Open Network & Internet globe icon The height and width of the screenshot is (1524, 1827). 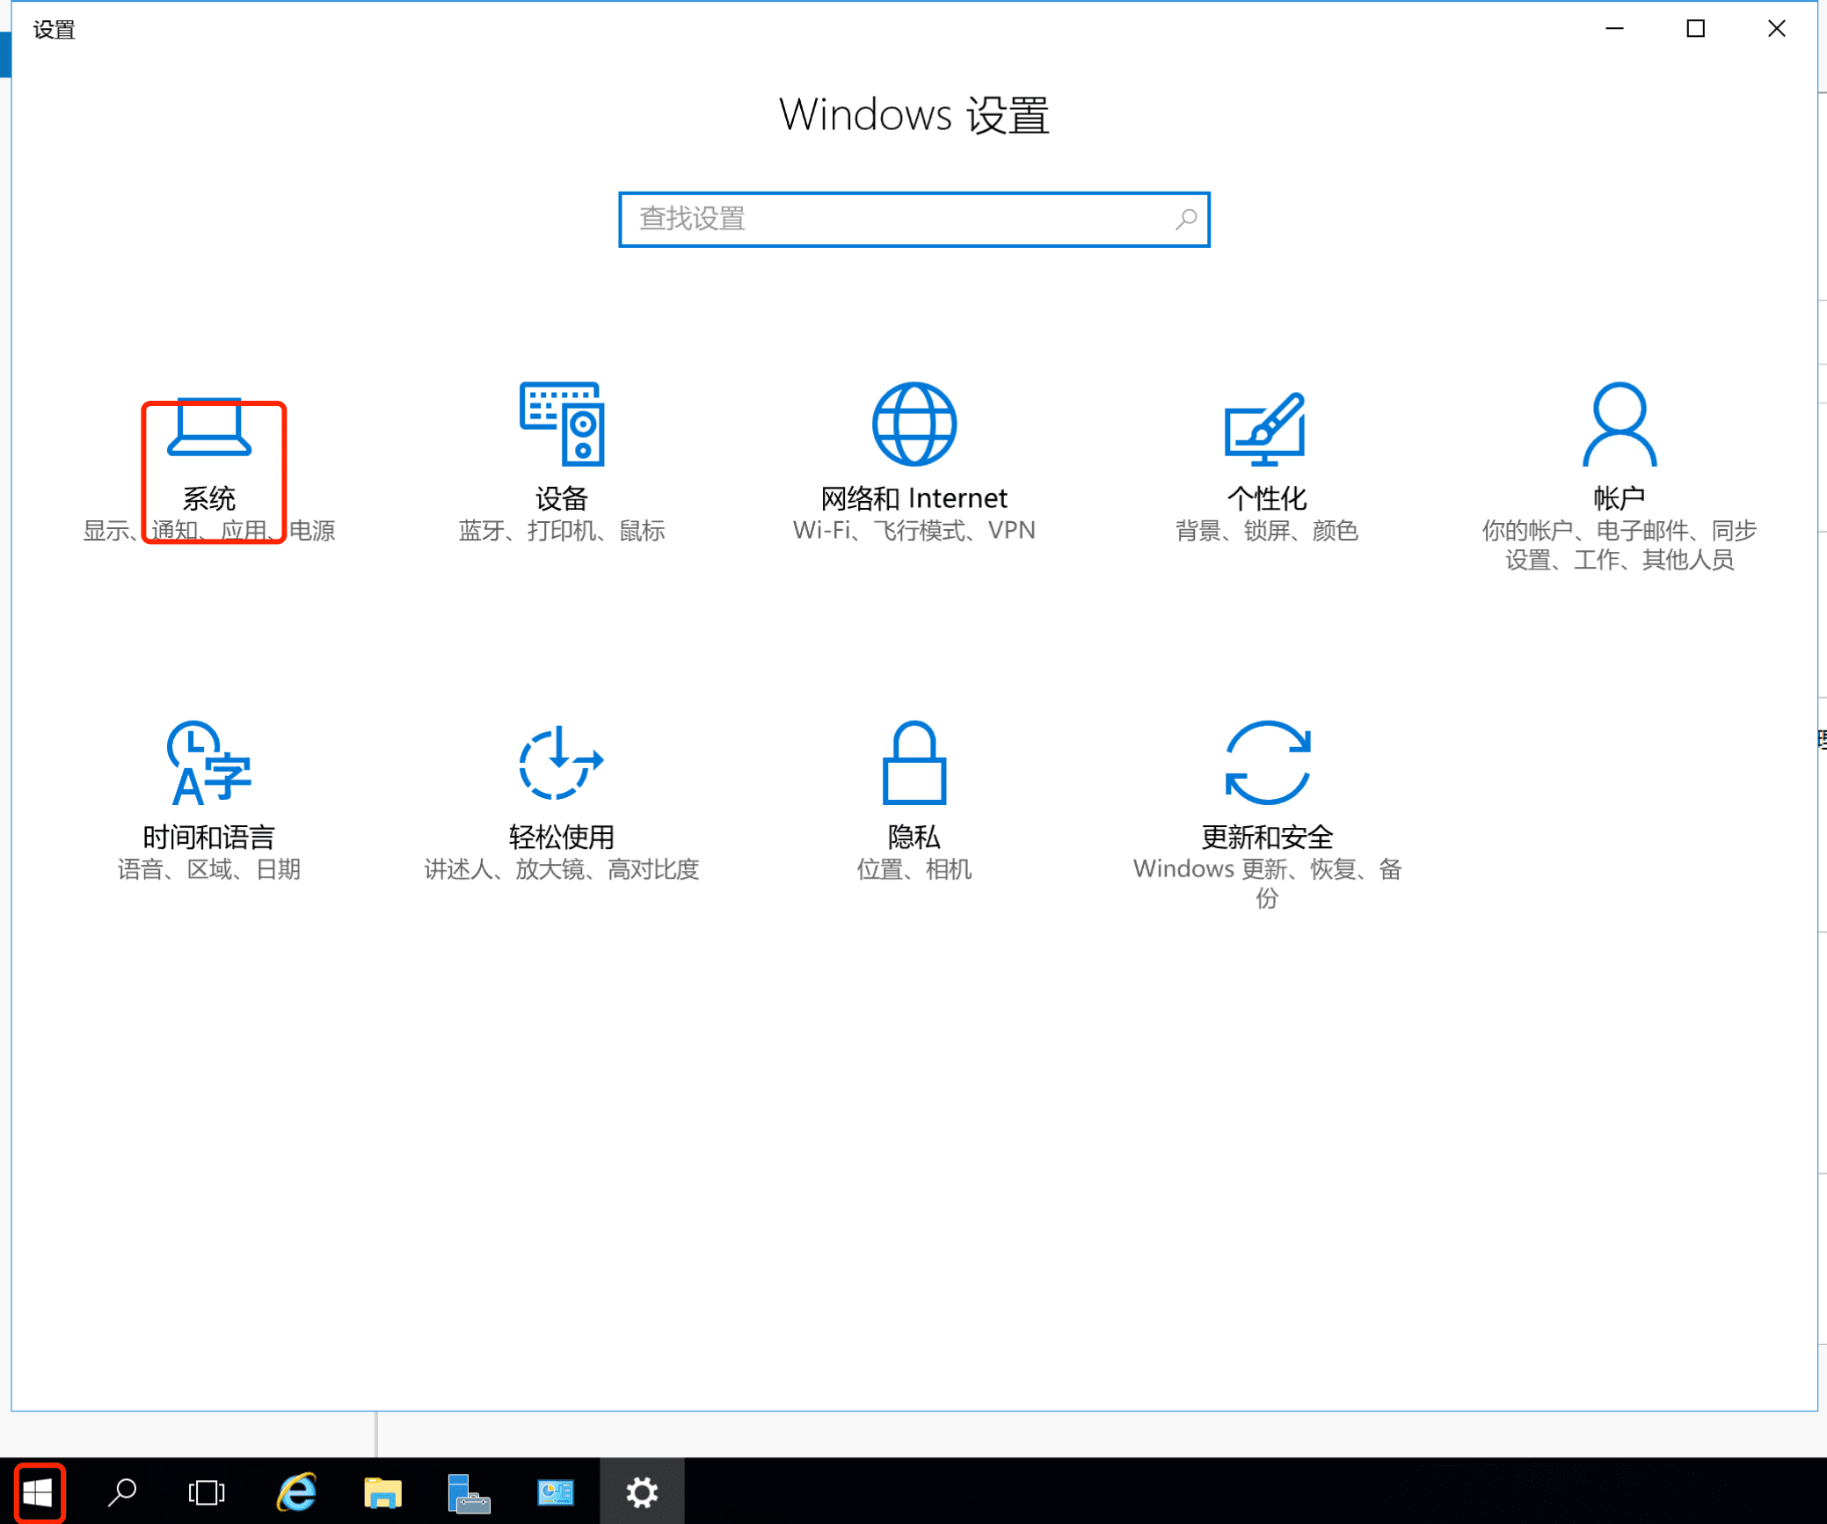point(913,424)
